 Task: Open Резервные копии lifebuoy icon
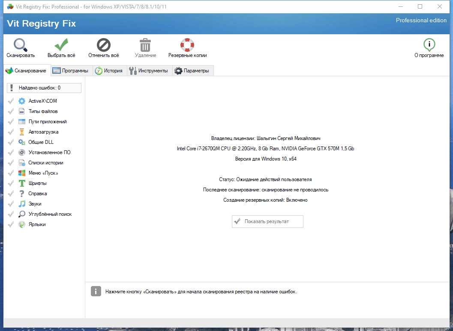(187, 45)
